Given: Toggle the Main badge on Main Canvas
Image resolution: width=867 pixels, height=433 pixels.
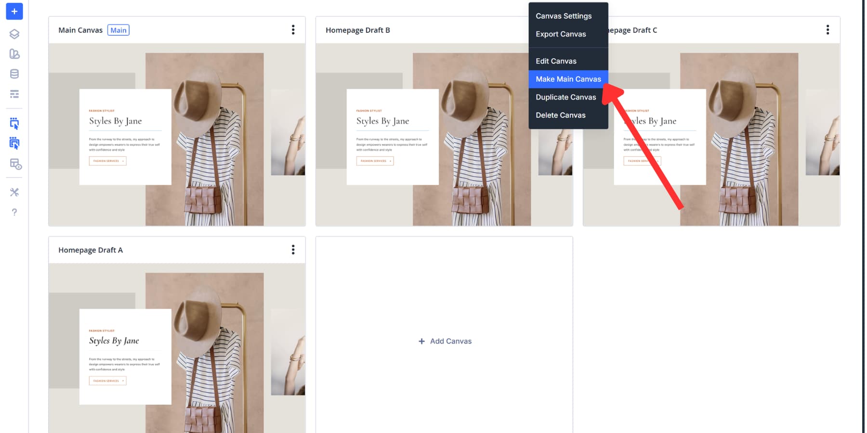Looking at the screenshot, I should pyautogui.click(x=118, y=30).
